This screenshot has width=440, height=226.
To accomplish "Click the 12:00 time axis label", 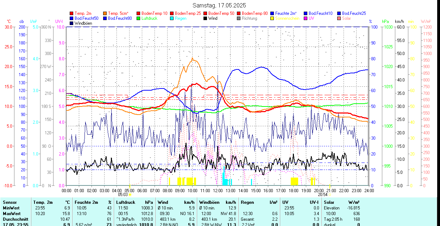I will coord(218,190).
